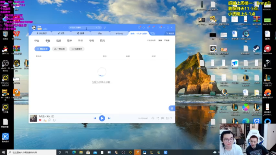Select 歌单 result category
Screen dimensions: 276x155
69,40
